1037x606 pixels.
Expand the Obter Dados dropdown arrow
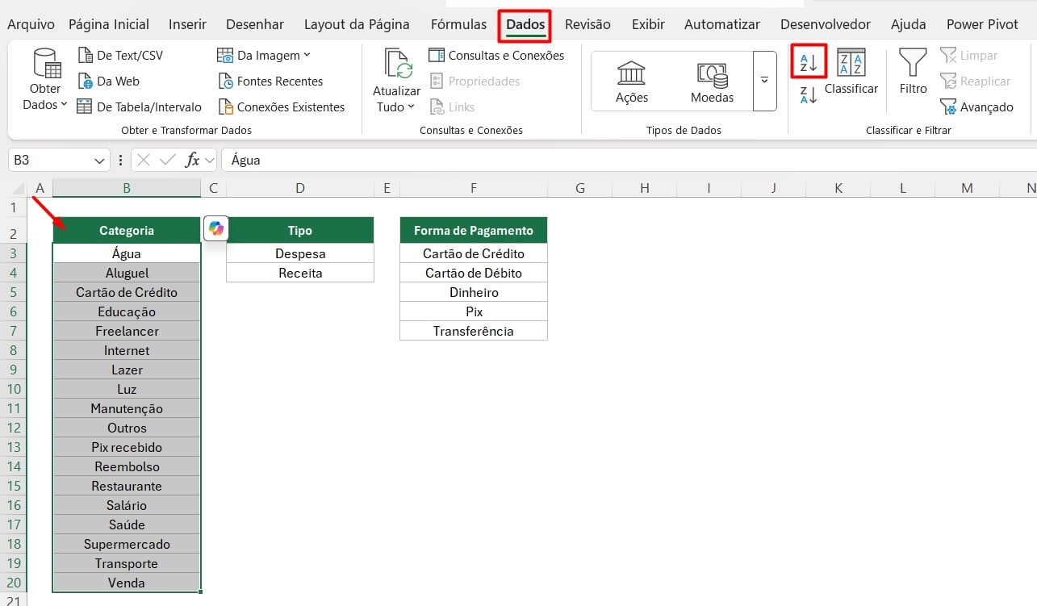pos(64,105)
